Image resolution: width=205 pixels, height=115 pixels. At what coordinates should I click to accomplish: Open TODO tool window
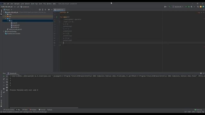pos(25,110)
